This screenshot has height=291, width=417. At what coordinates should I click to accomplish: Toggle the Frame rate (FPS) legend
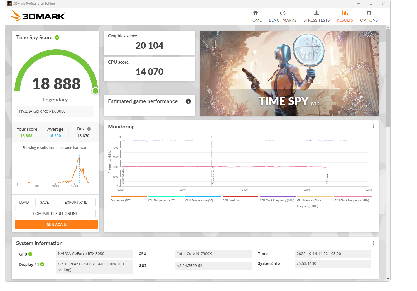click(128, 199)
